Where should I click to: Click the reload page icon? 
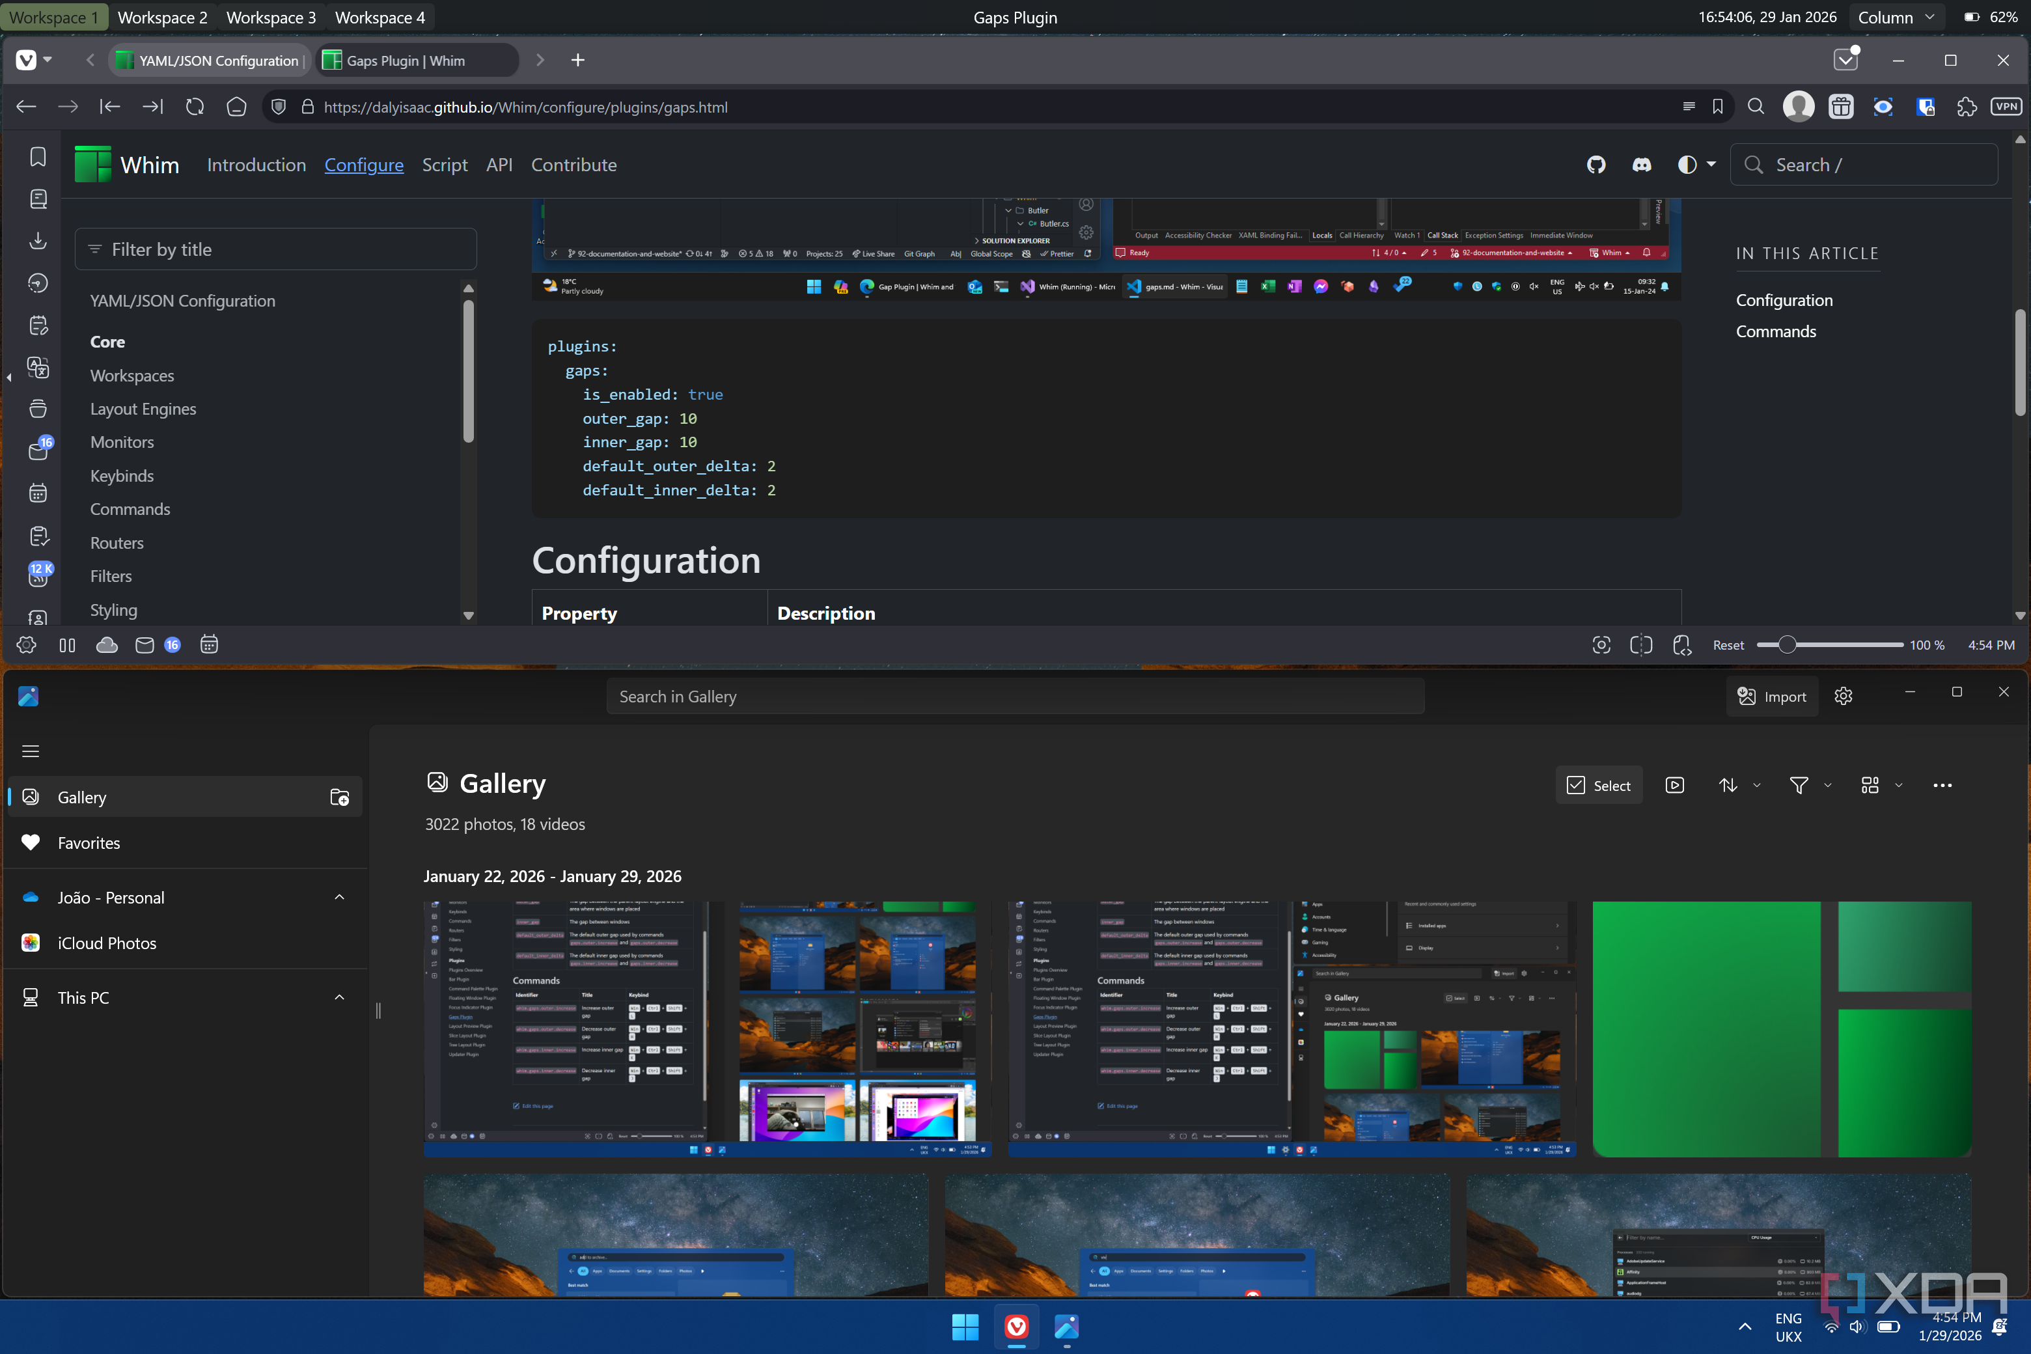tap(195, 107)
